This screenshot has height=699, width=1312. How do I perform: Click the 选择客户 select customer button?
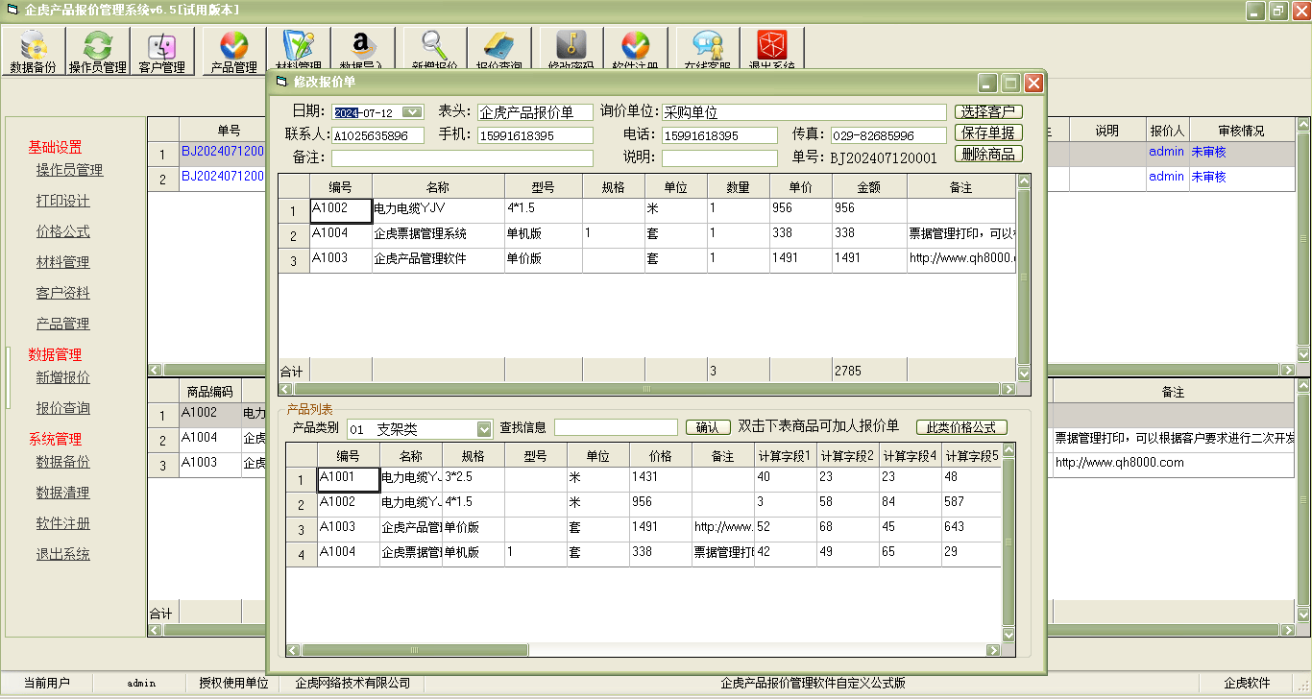(988, 110)
